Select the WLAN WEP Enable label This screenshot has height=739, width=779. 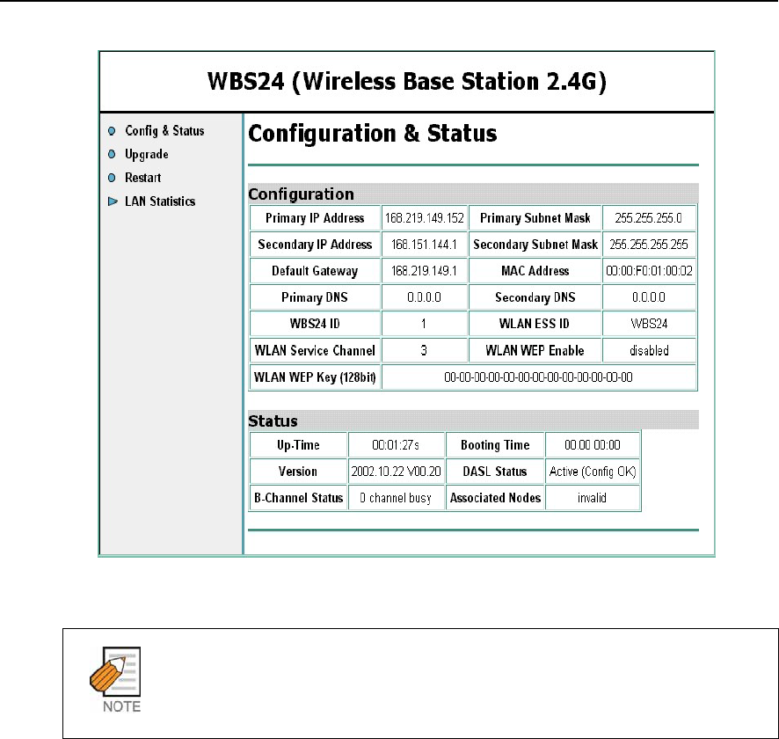535,350
